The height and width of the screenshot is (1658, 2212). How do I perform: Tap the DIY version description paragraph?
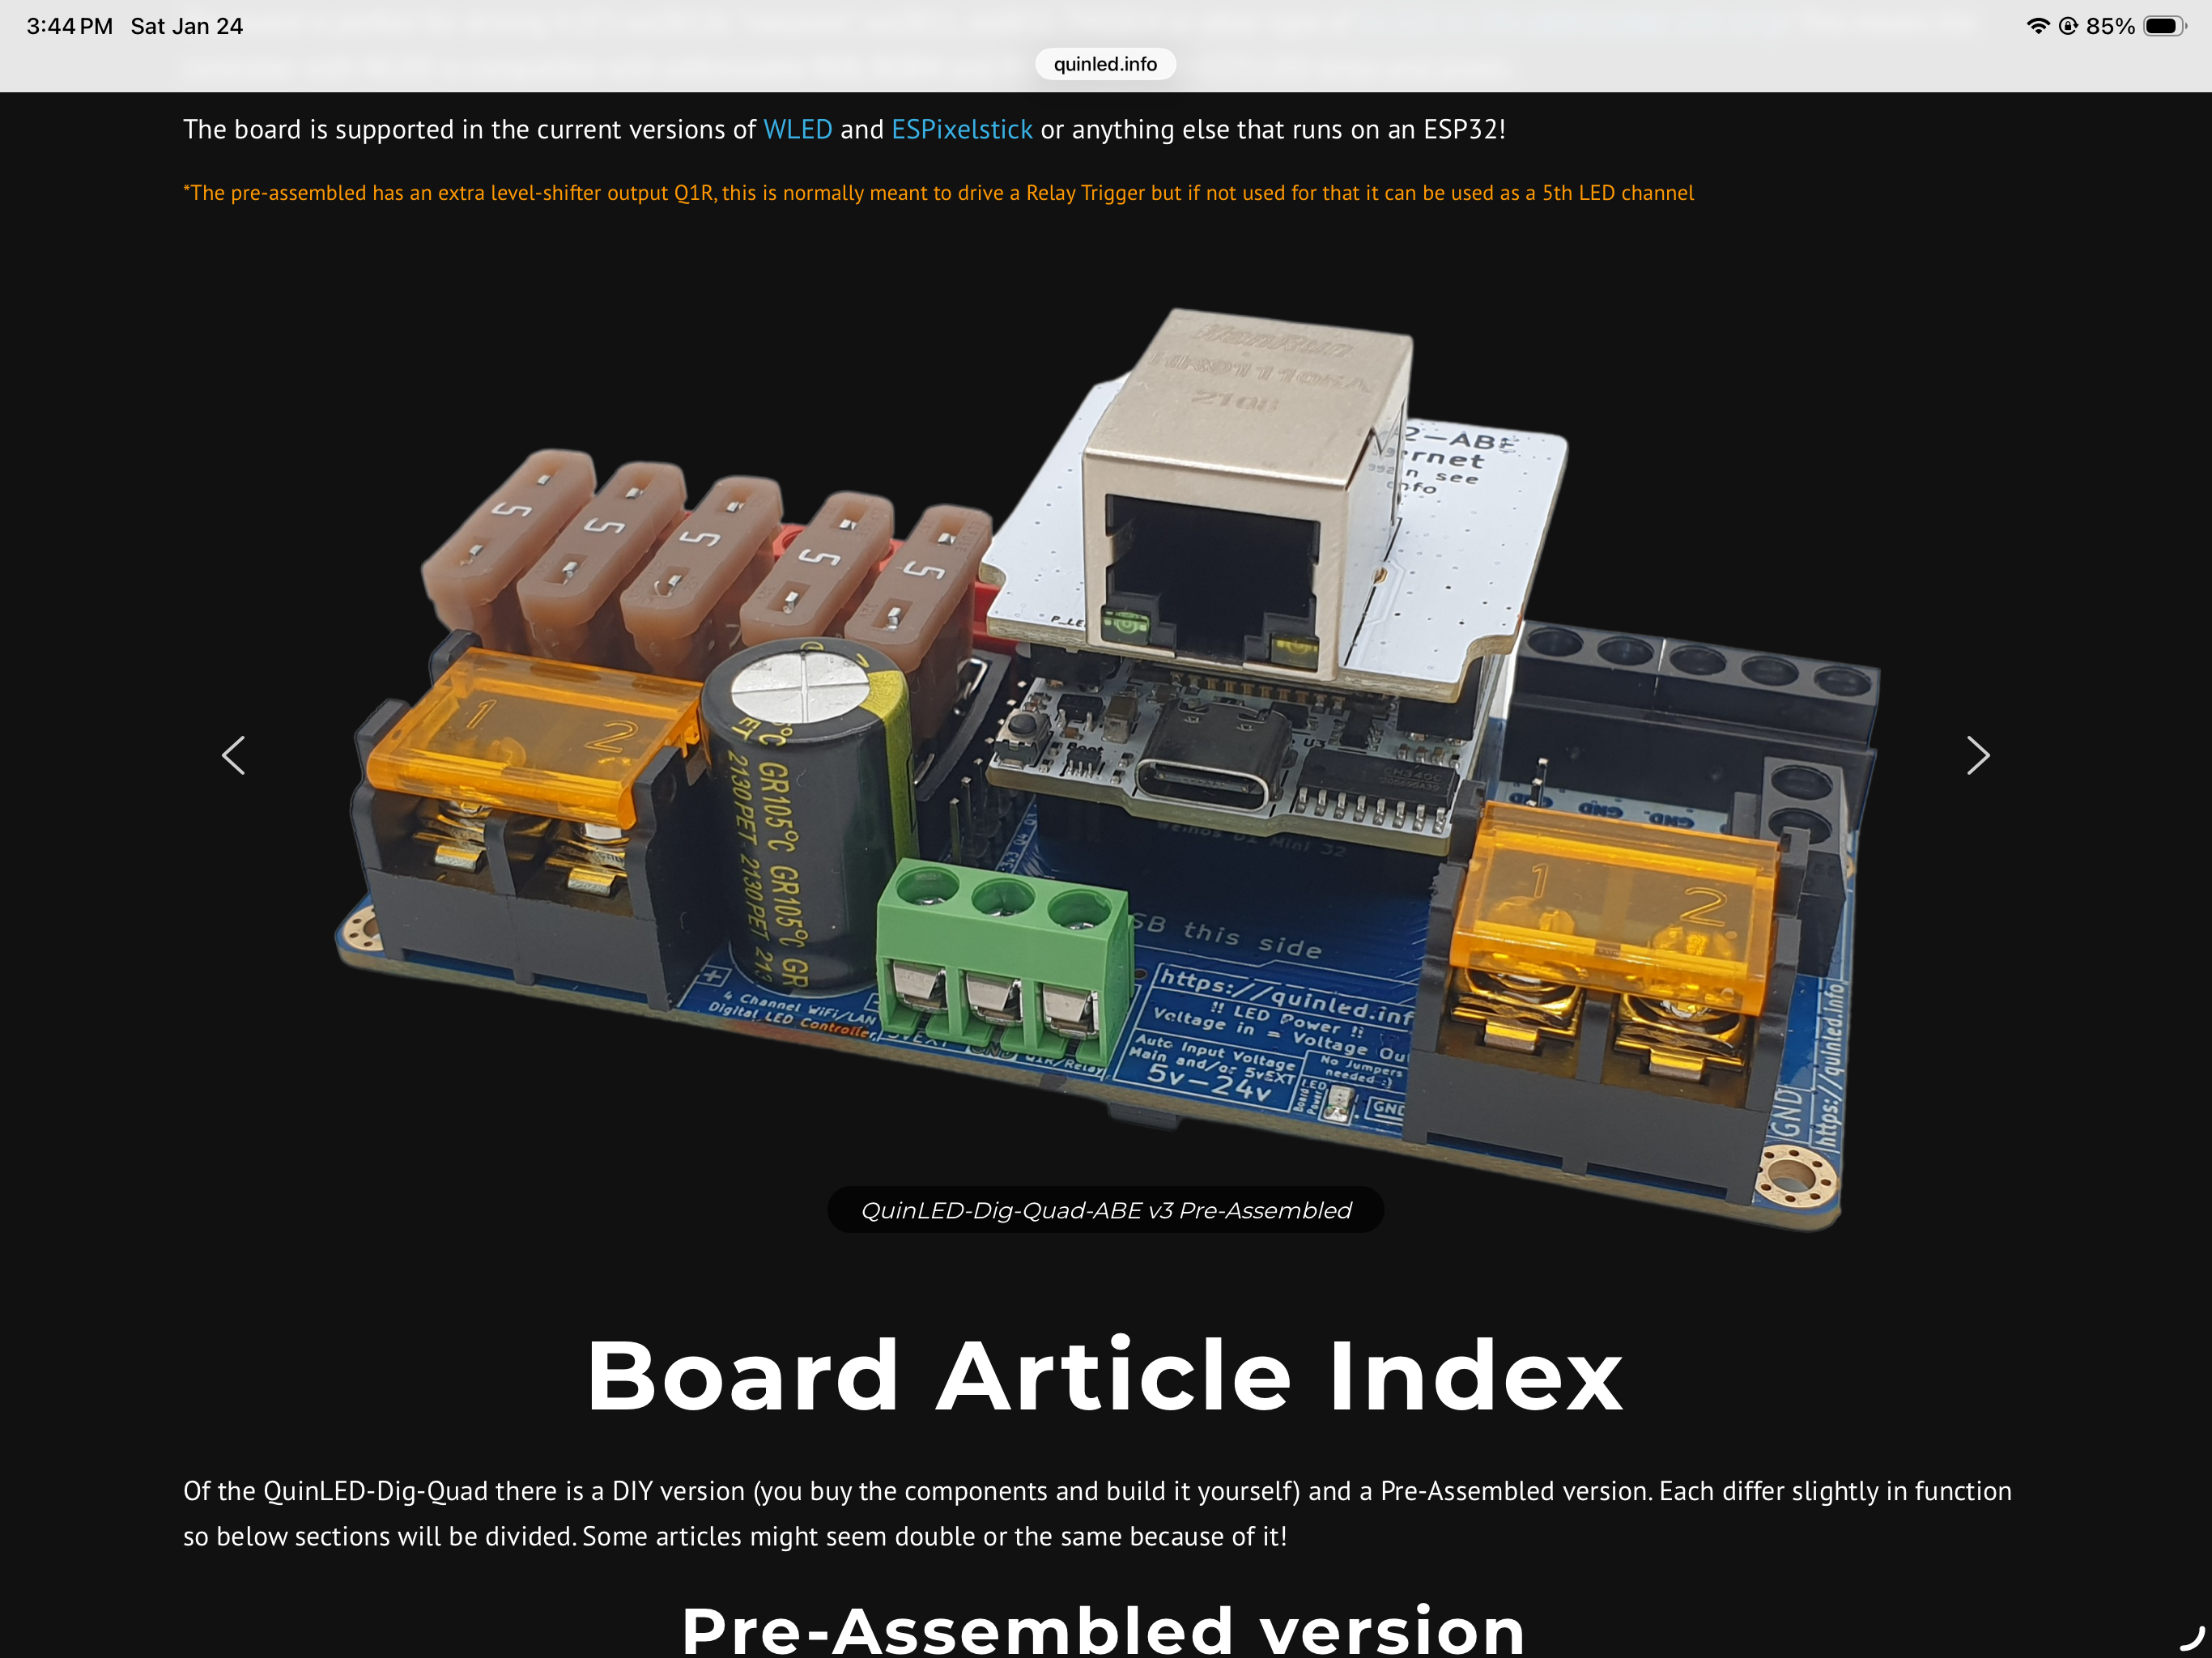pyautogui.click(x=1097, y=1513)
